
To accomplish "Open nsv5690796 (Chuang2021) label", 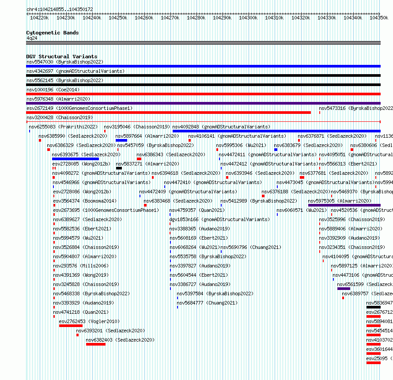I will 251,247.
